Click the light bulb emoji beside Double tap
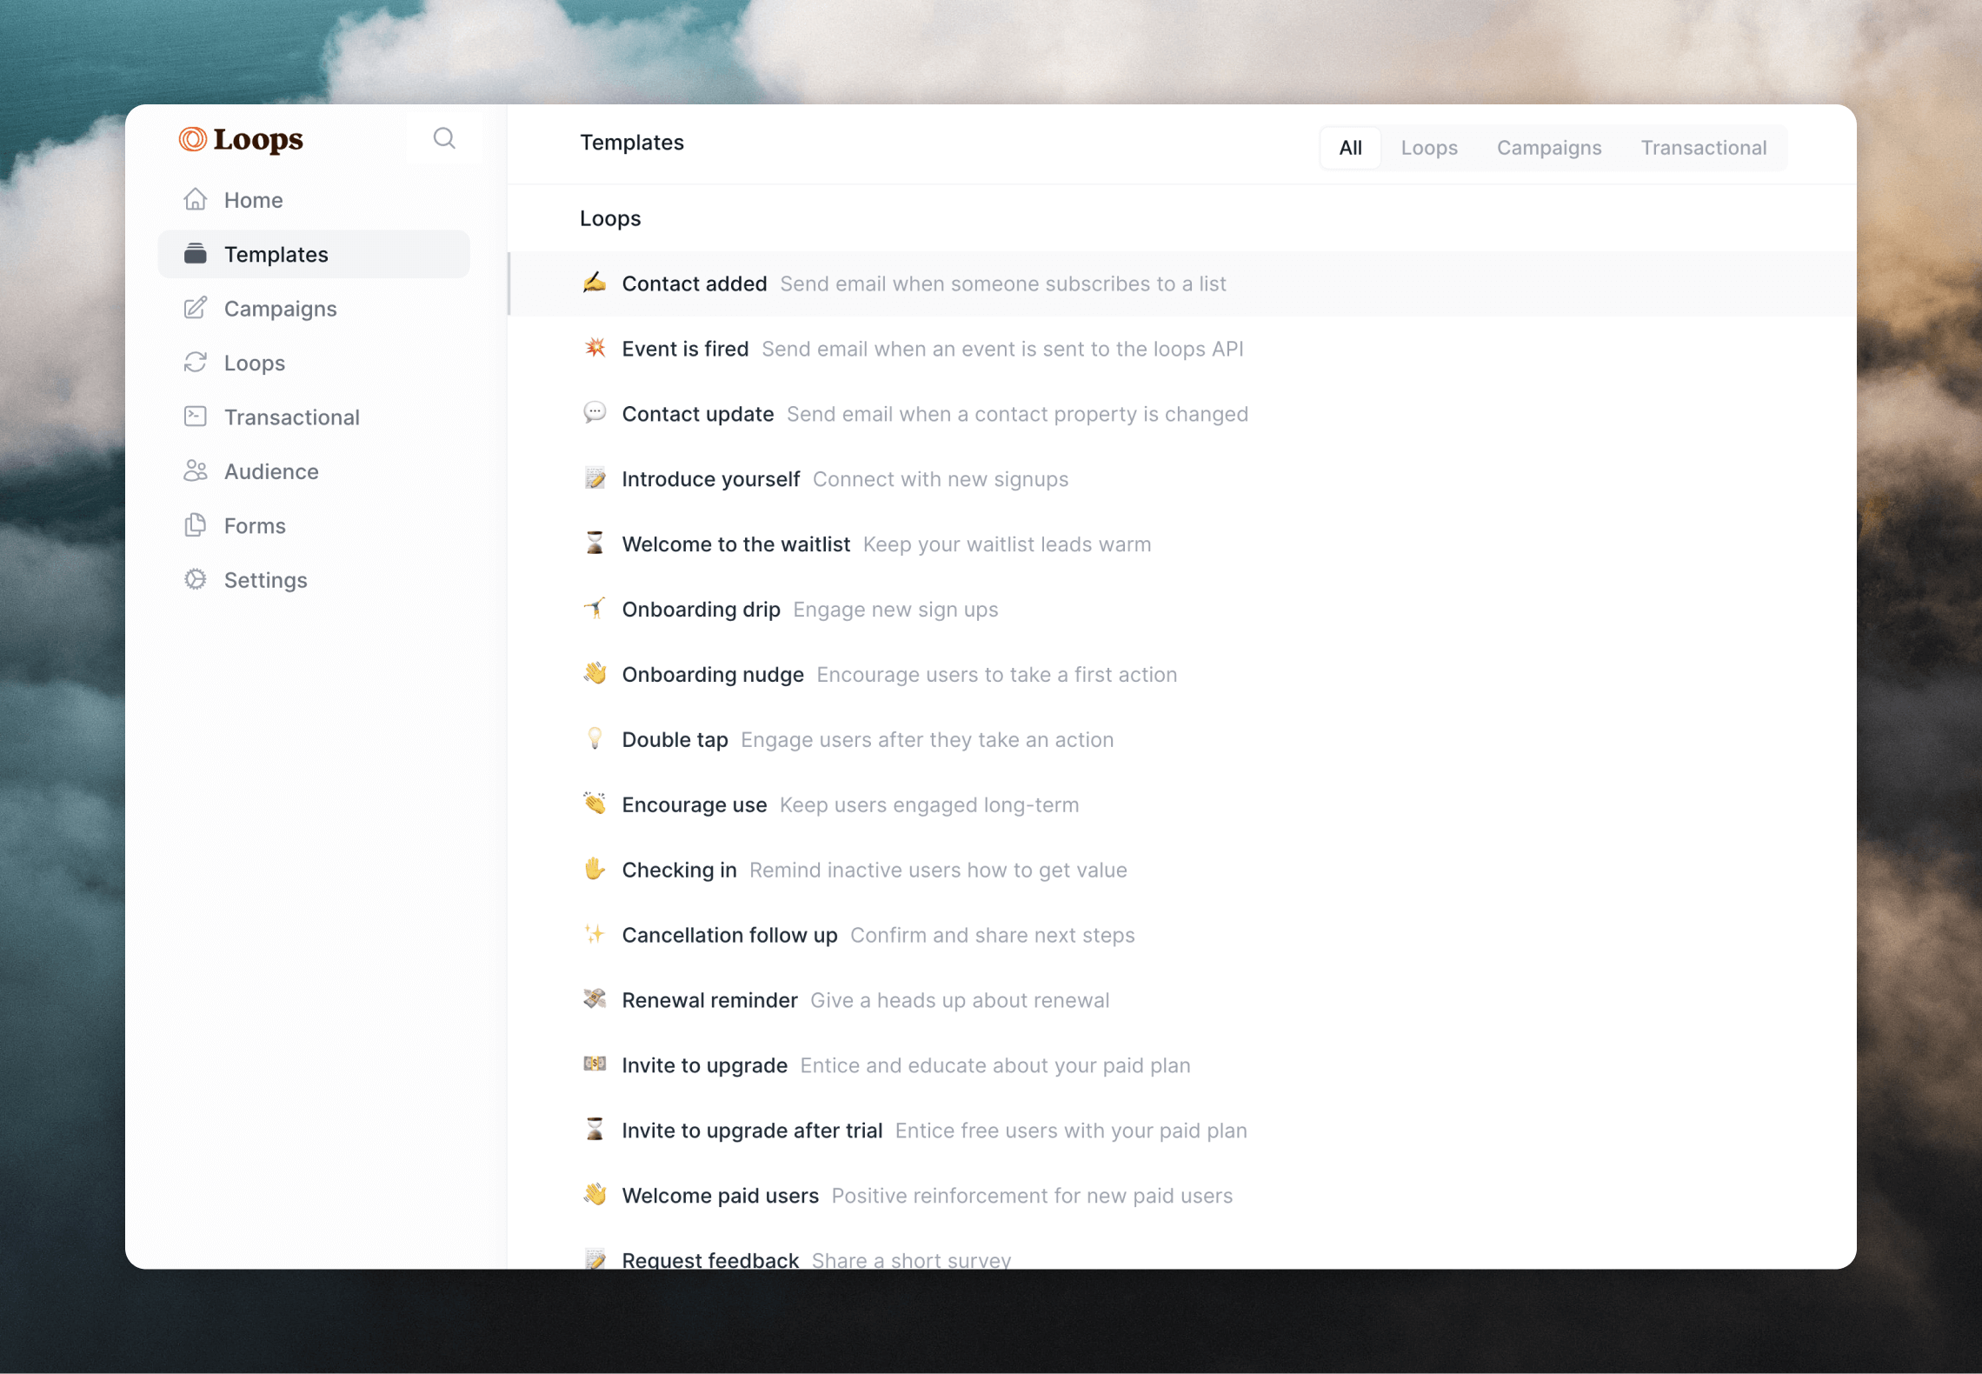This screenshot has width=1982, height=1374. (595, 739)
